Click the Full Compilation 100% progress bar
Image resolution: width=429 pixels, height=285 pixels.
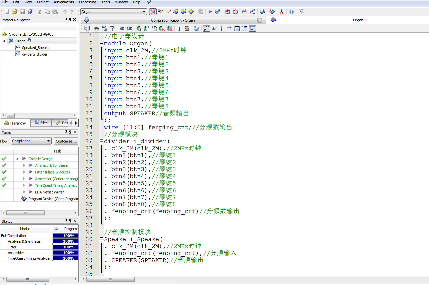[x=65, y=236]
